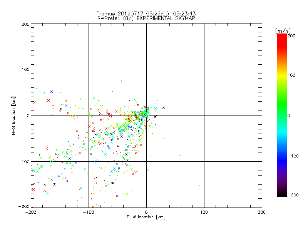Click the y-axis tick label '-200'
The image size is (308, 231).
tap(24, 206)
